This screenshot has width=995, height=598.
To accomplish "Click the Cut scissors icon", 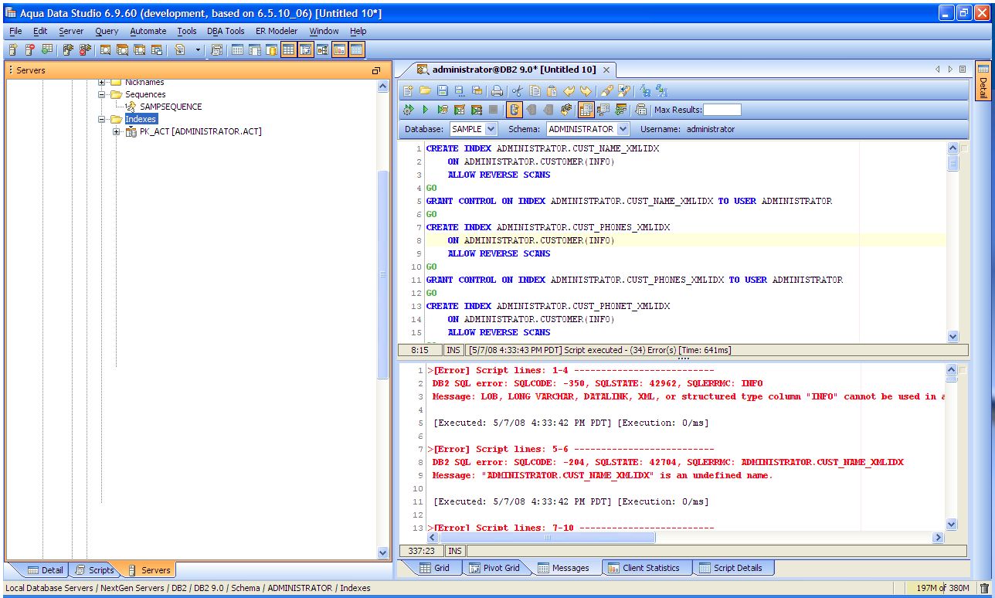I will tap(518, 90).
